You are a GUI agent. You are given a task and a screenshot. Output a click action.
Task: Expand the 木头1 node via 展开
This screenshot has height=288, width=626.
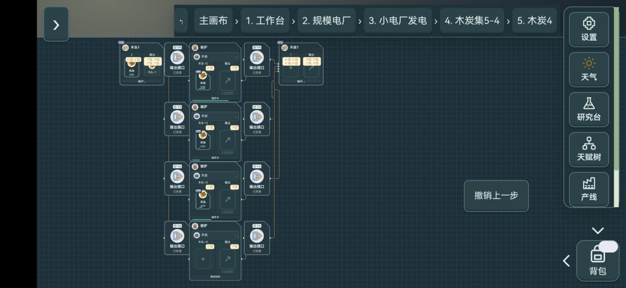tap(142, 82)
